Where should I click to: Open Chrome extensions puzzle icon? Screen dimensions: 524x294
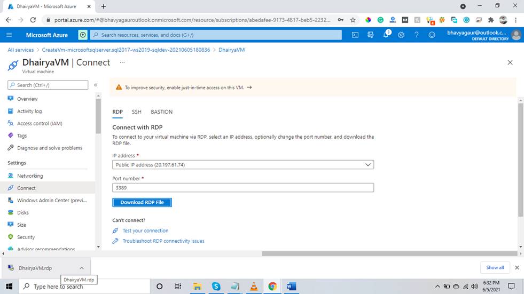tap(490, 20)
